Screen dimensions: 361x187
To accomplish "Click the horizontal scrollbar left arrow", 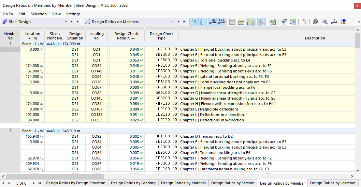I will pyautogui.click(x=3, y=176).
